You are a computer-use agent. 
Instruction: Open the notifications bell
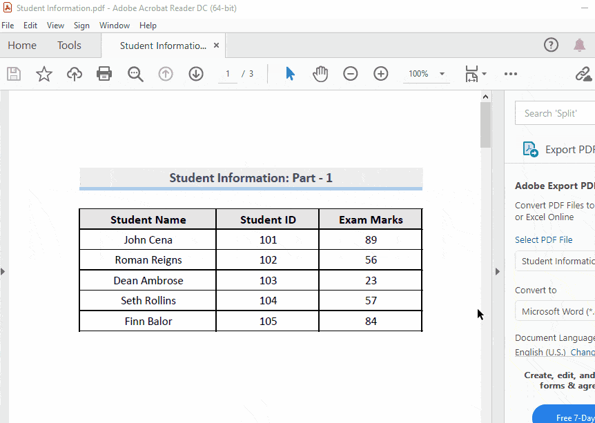(579, 45)
